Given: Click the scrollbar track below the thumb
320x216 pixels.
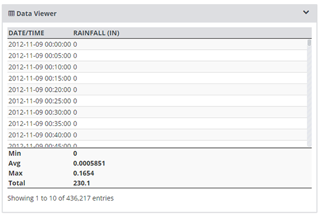Looking at the screenshot, I should [309, 96].
